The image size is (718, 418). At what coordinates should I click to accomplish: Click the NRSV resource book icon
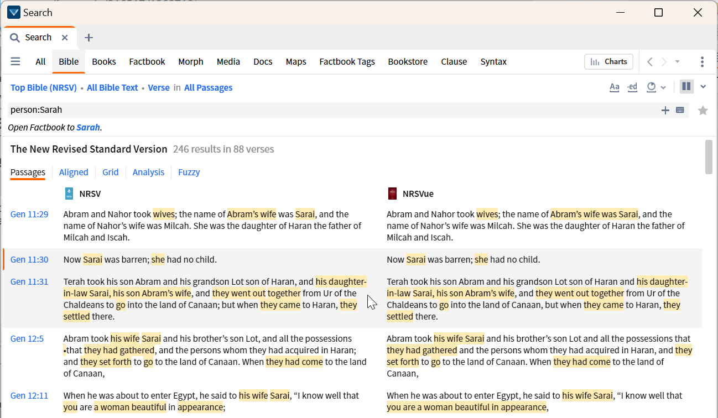click(x=69, y=194)
